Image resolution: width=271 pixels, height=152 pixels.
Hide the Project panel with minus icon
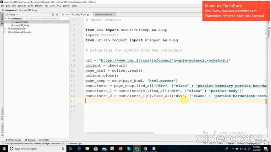[67, 15]
